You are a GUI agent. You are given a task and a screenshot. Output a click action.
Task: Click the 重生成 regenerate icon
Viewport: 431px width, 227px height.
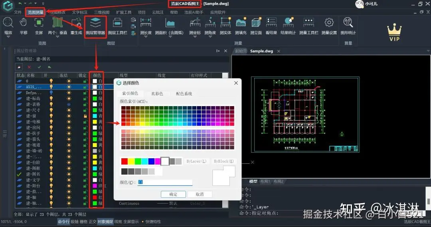[76, 23]
